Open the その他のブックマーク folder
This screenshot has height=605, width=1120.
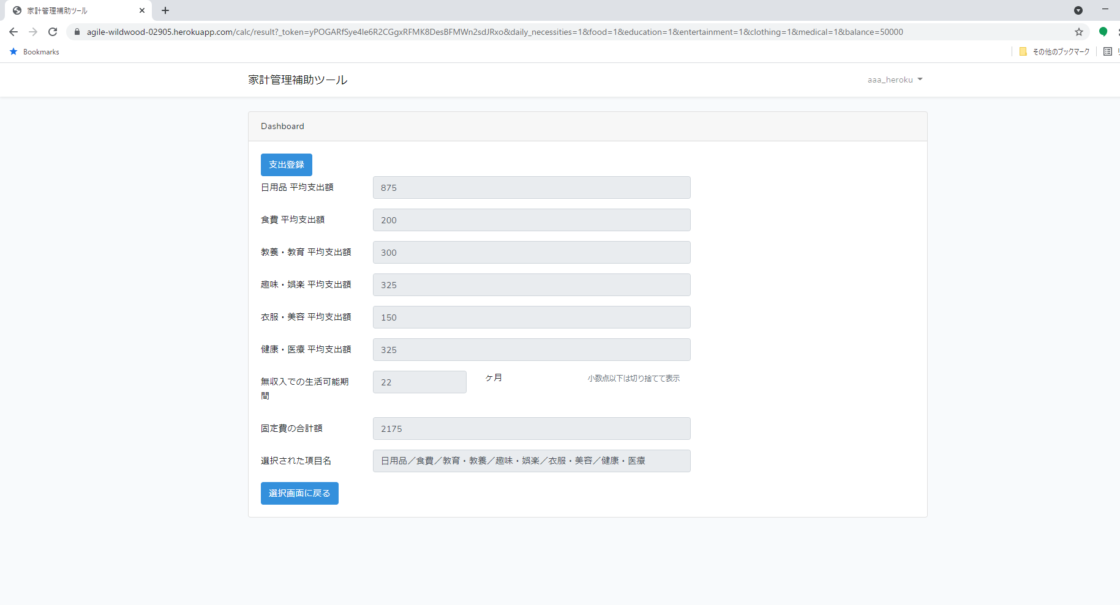point(1054,51)
